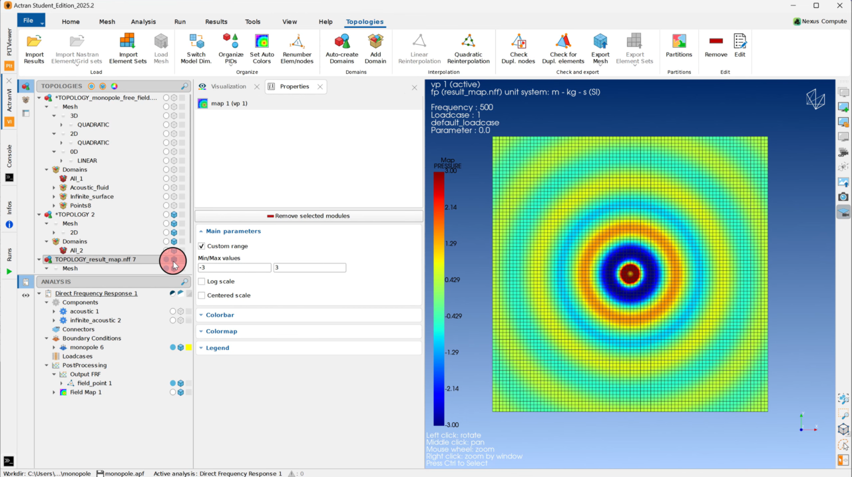The width and height of the screenshot is (852, 477).
Task: Click the yellow color swatch for monopole 6
Action: (x=189, y=347)
